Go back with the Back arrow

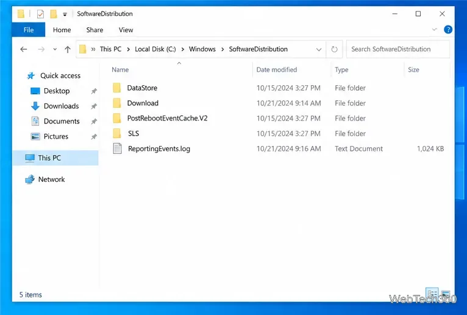click(x=24, y=49)
